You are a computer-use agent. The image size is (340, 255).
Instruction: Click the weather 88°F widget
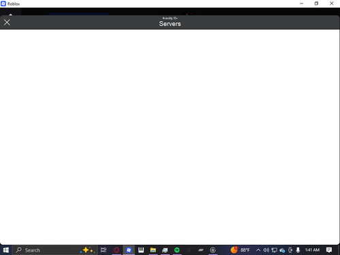coord(240,250)
